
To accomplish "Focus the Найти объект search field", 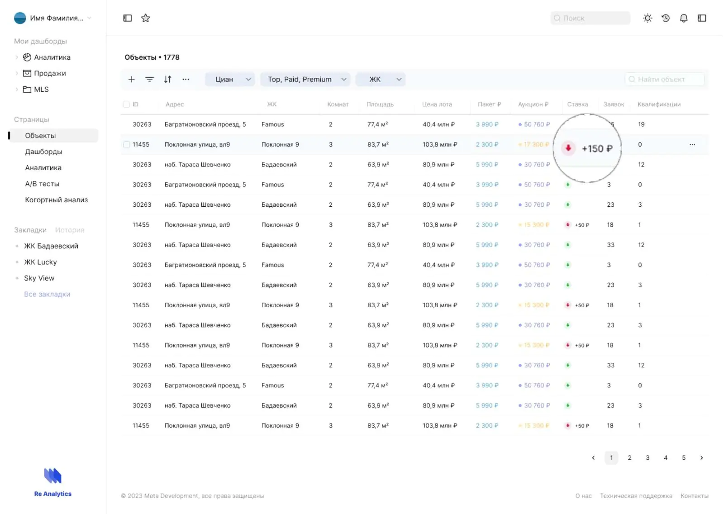I will (665, 79).
